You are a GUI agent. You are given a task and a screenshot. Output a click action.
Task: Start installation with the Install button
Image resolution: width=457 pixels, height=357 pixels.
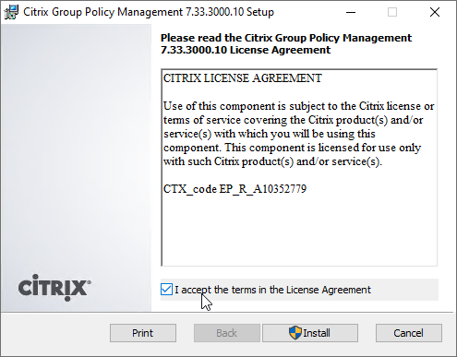point(310,333)
